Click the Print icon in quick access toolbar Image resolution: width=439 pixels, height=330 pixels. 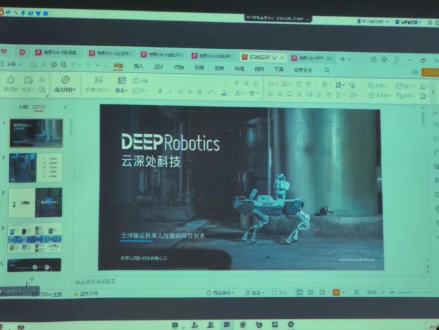click(x=54, y=64)
